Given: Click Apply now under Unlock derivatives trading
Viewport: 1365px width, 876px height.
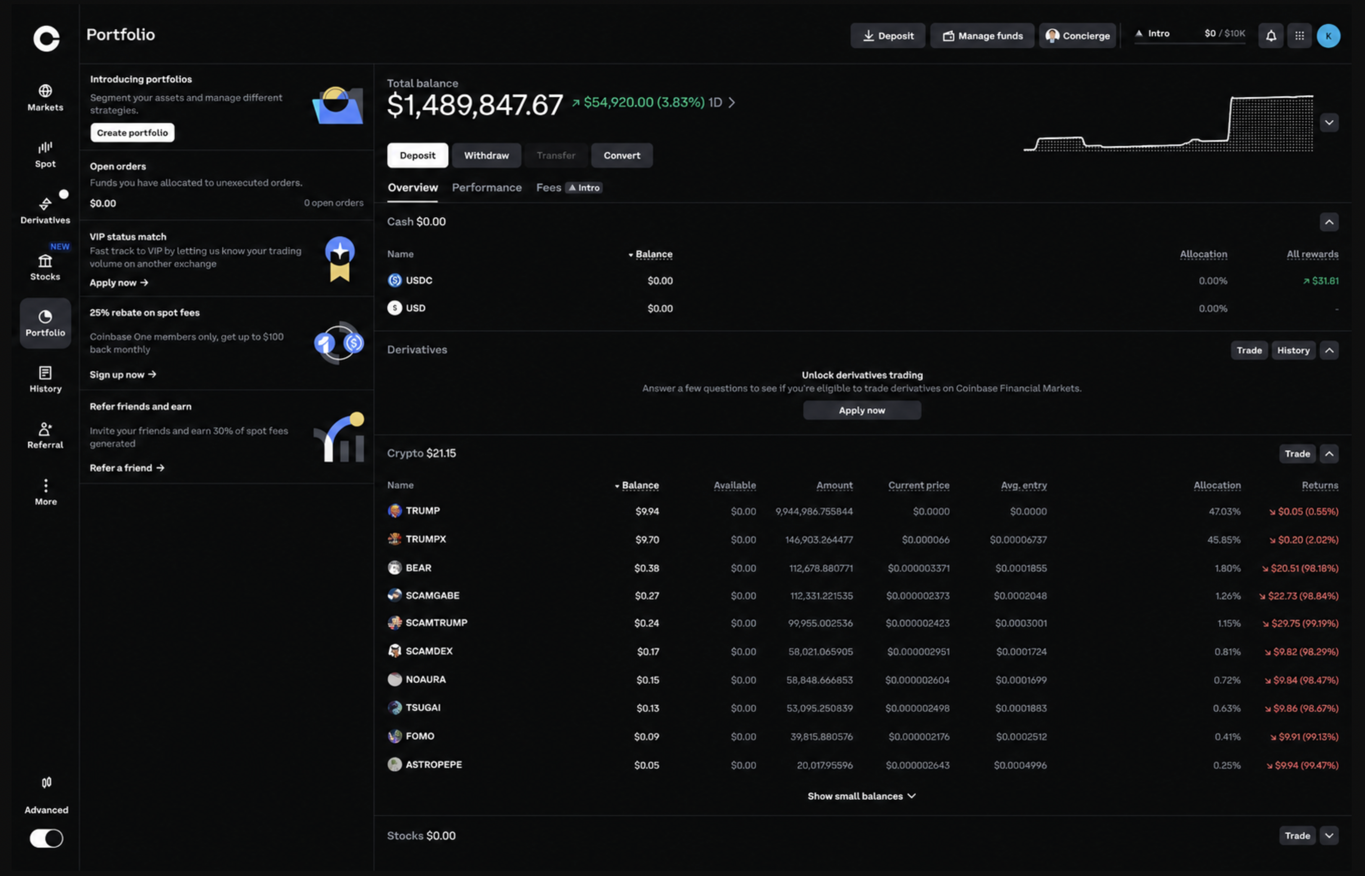Looking at the screenshot, I should point(862,410).
